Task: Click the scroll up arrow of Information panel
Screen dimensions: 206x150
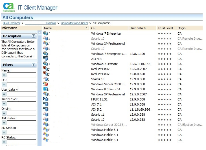Action: point(40,33)
